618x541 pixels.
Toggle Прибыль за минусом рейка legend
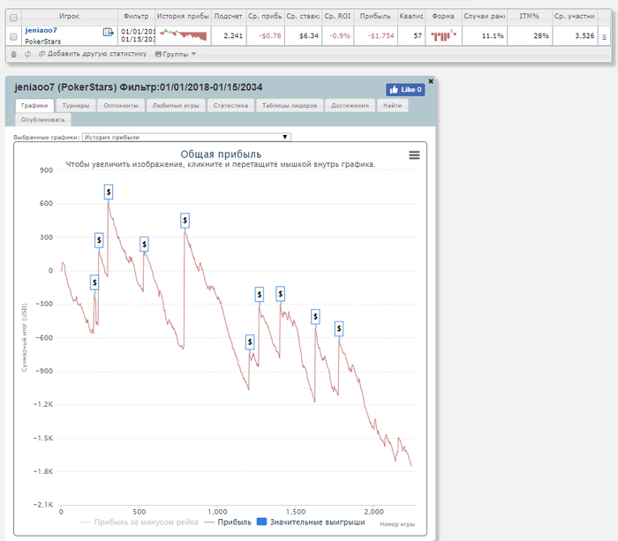click(x=139, y=522)
